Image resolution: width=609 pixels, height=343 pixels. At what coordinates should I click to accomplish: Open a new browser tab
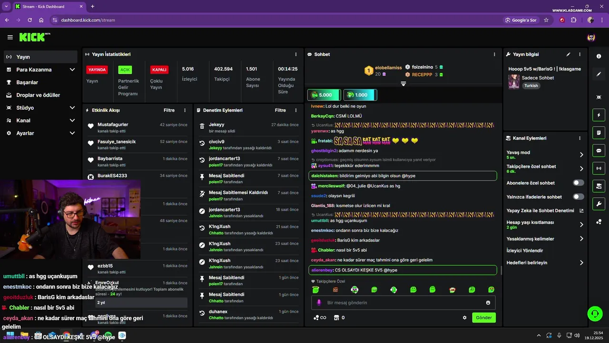pyautogui.click(x=92, y=7)
